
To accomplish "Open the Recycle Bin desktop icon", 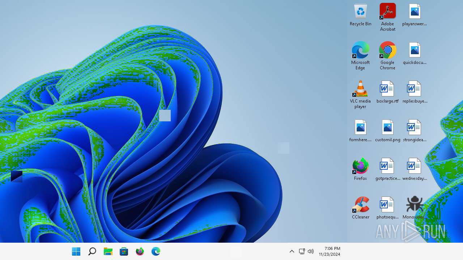I will 360,15.
